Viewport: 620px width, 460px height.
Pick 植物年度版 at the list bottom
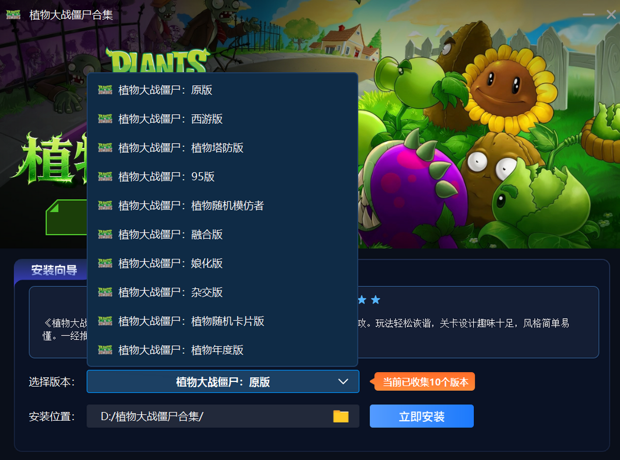point(222,350)
